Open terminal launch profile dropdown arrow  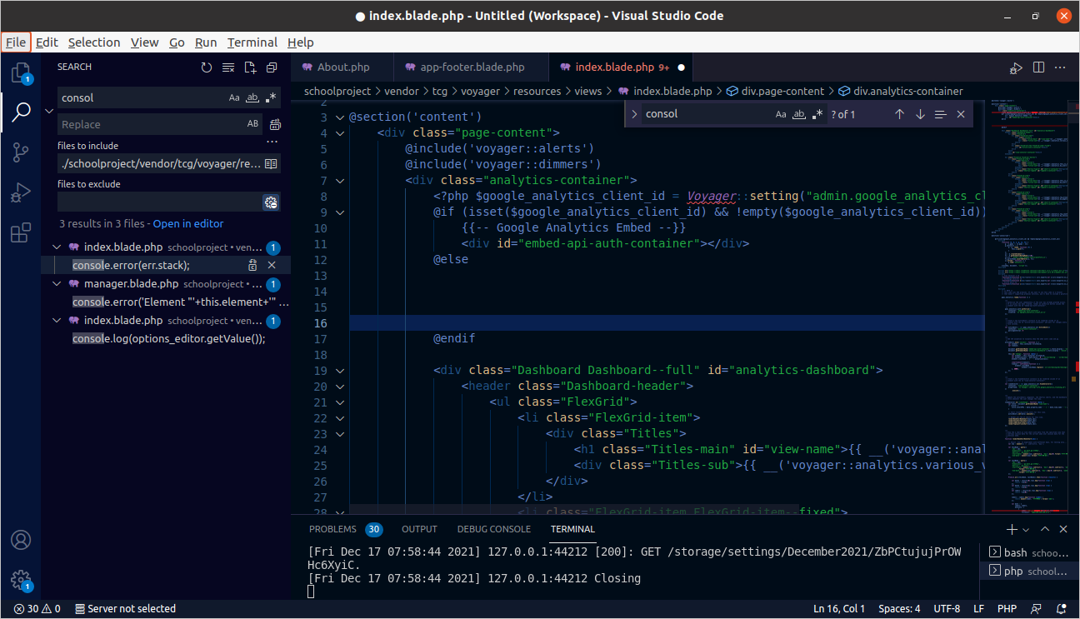(1026, 529)
